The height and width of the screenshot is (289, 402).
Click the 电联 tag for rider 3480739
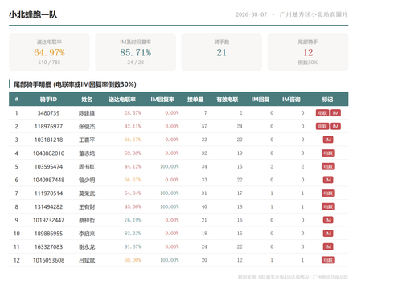322,113
